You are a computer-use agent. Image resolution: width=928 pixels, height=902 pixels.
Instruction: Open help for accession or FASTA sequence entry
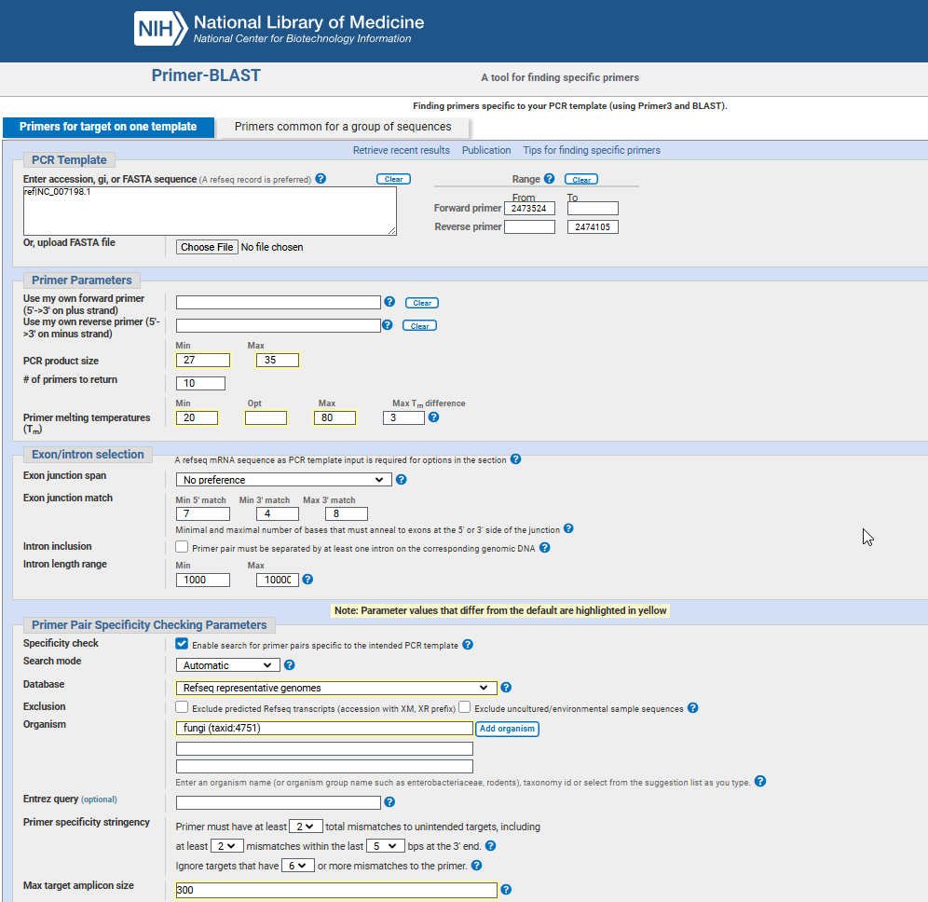(x=321, y=179)
